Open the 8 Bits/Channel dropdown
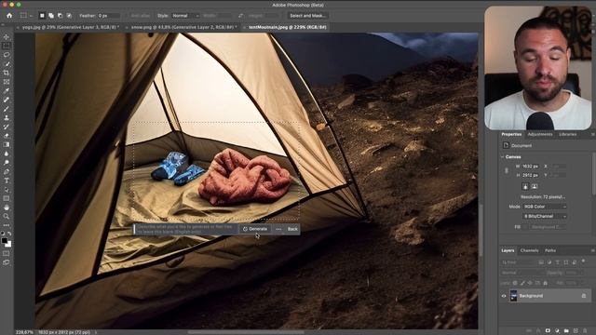 (x=545, y=216)
